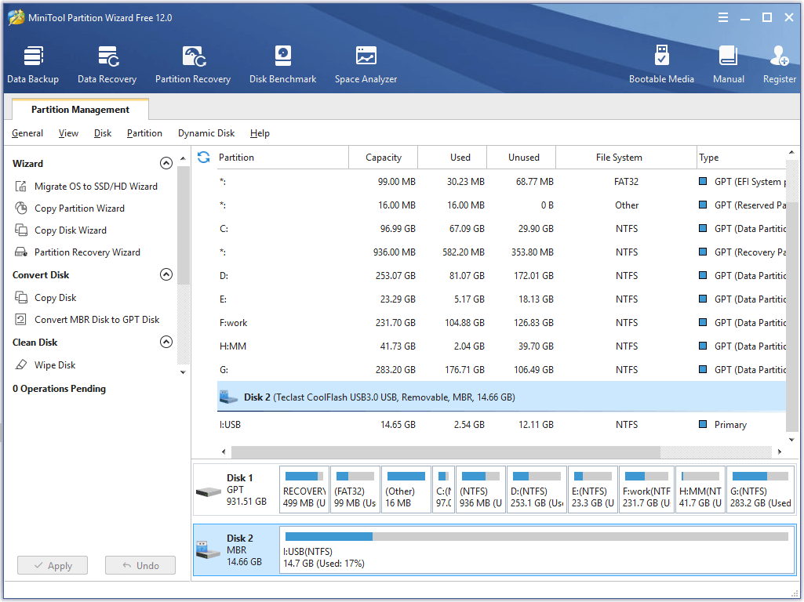Create Bootable Media
The image size is (804, 602).
661,64
